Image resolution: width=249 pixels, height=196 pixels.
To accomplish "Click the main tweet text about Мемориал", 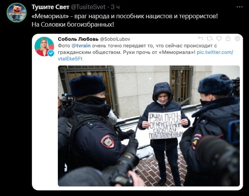I will (x=124, y=20).
